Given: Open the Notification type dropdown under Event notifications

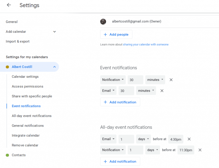Looking at the screenshot, I should [x=113, y=80].
